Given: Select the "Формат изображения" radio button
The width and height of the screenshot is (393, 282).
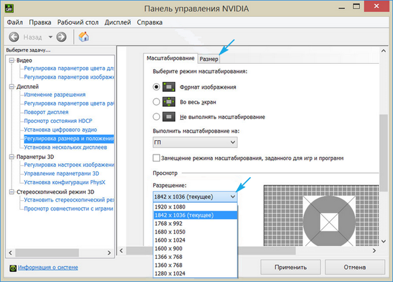Looking at the screenshot, I should coord(157,87).
